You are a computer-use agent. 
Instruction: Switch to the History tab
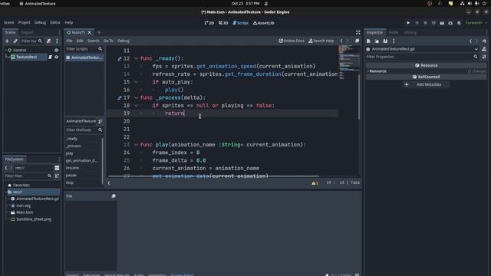click(410, 32)
